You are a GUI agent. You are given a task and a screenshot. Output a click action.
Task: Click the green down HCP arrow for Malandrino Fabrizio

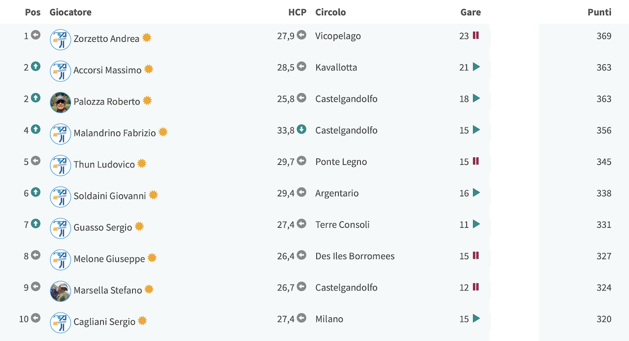(302, 130)
